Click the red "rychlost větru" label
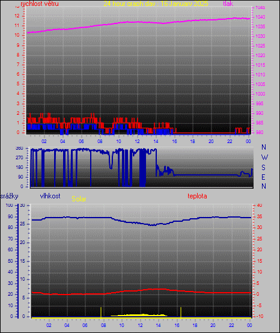280x333 pixels. point(40,4)
